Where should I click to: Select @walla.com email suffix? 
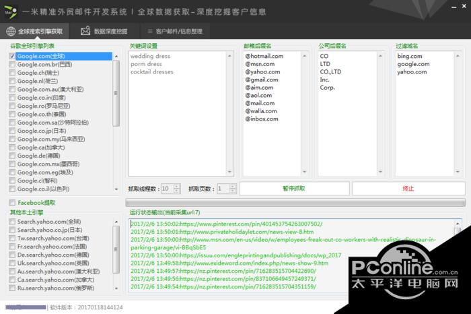[261, 111]
